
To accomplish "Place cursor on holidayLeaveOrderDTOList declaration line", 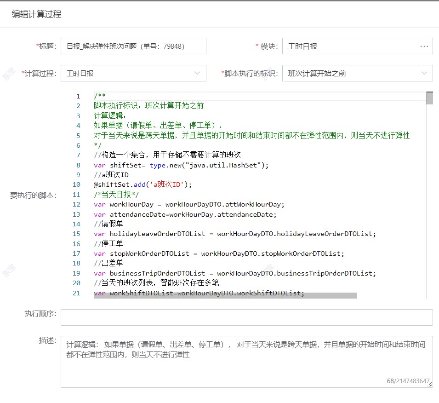I will [x=234, y=234].
